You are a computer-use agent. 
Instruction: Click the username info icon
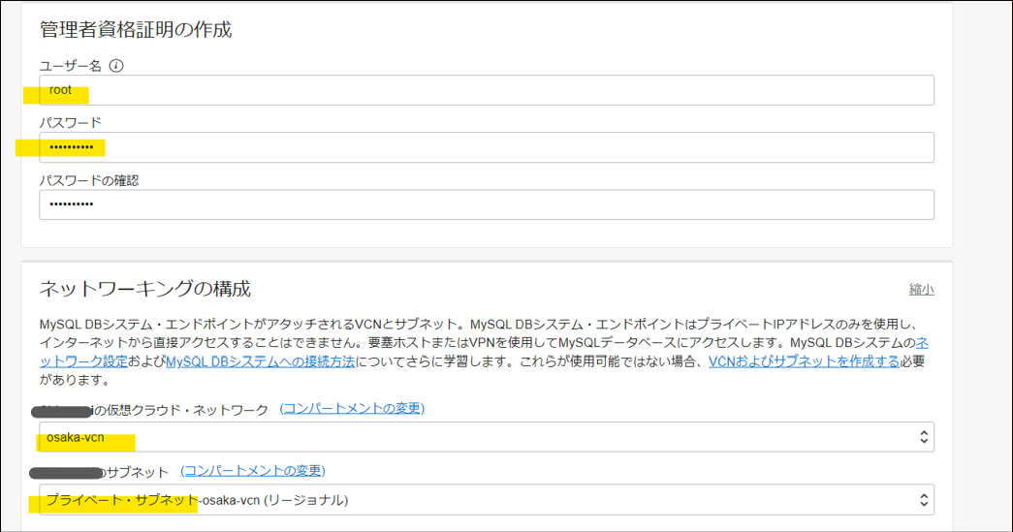[x=116, y=66]
